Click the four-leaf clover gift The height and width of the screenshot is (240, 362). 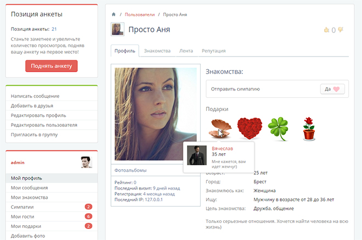pyautogui.click(x=279, y=129)
